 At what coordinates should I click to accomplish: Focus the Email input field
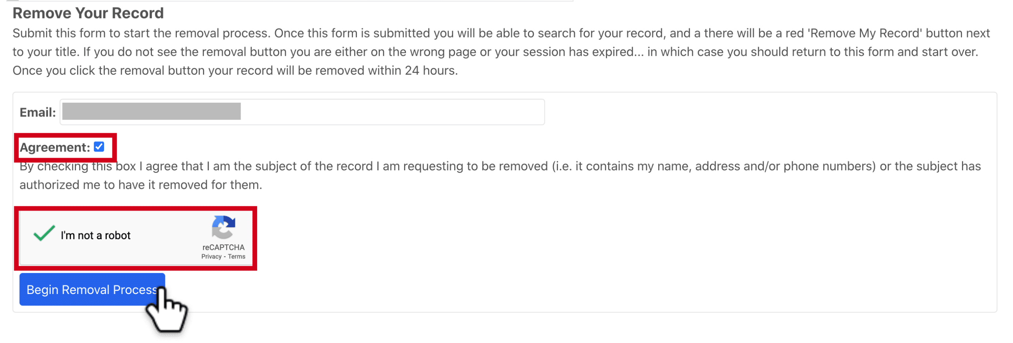click(302, 112)
